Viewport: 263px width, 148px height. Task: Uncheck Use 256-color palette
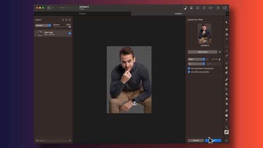(189, 72)
